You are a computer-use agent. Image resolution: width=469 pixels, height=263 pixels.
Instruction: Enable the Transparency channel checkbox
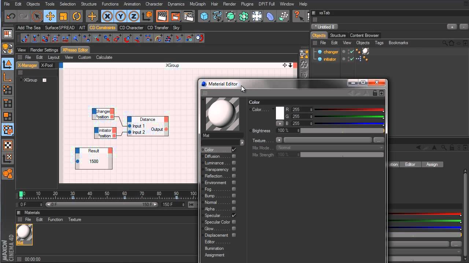pyautogui.click(x=234, y=169)
